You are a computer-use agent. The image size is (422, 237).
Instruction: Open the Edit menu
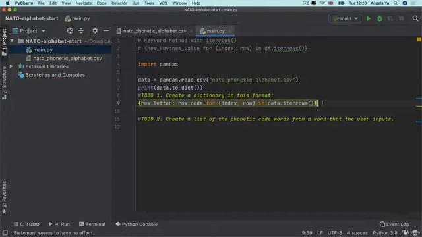click(x=53, y=3)
